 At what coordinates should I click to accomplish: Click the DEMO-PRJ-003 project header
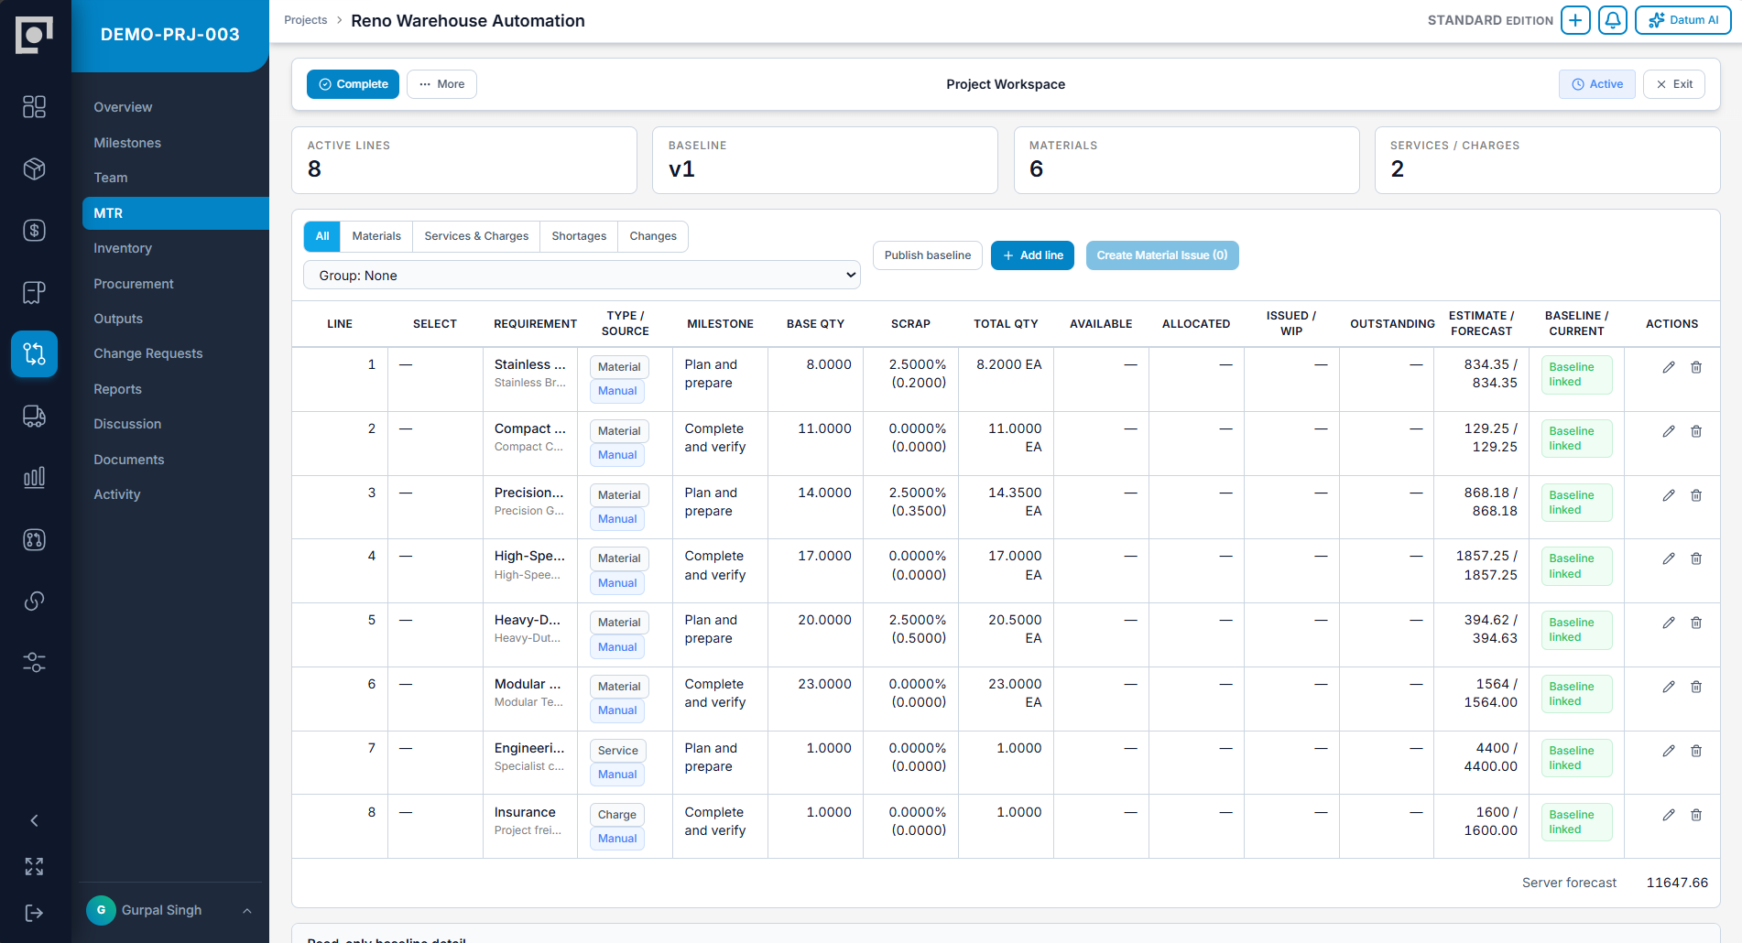pyautogui.click(x=170, y=35)
